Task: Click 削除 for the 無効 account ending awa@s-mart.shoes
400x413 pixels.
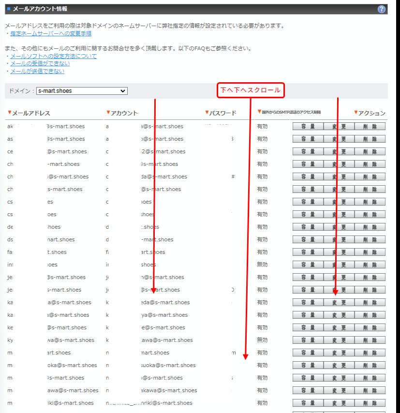Action: pyautogui.click(x=370, y=340)
